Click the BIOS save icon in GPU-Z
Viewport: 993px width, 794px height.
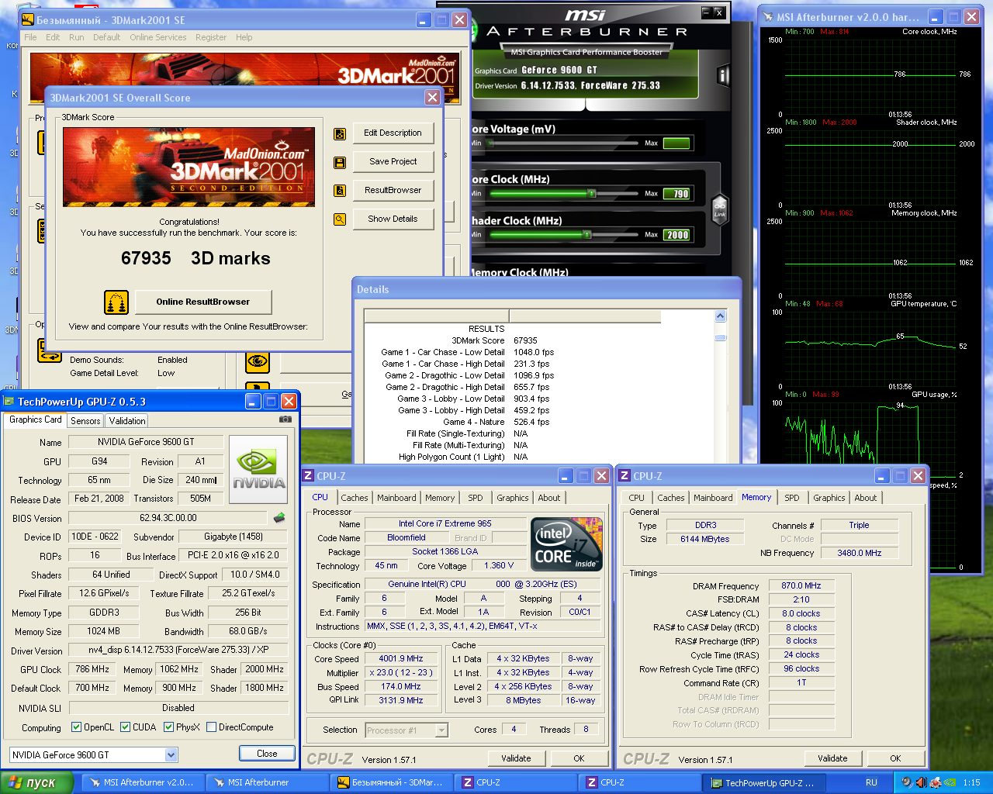pyautogui.click(x=279, y=517)
